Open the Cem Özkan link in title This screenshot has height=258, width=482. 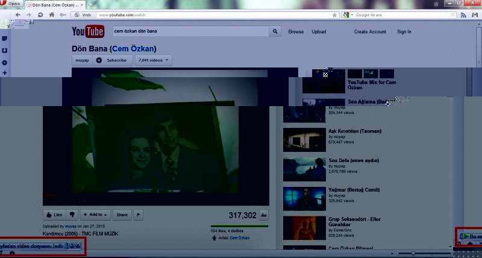(133, 49)
